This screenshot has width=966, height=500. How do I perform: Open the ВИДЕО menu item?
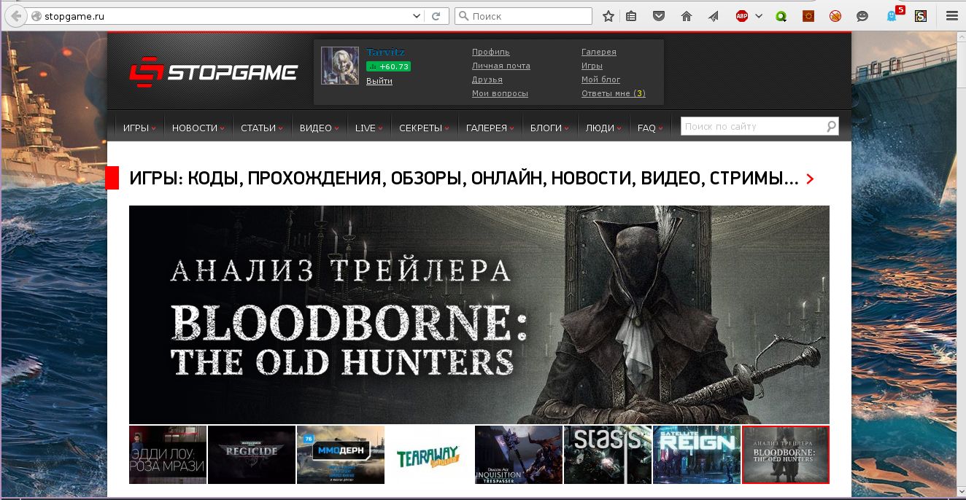tap(319, 128)
